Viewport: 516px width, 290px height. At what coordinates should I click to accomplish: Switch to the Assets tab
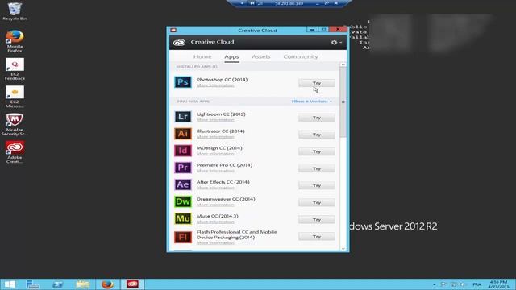click(261, 56)
